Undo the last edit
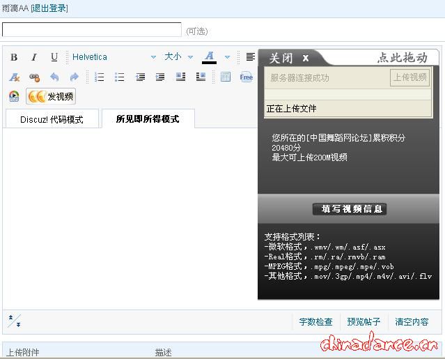 pyautogui.click(x=54, y=77)
